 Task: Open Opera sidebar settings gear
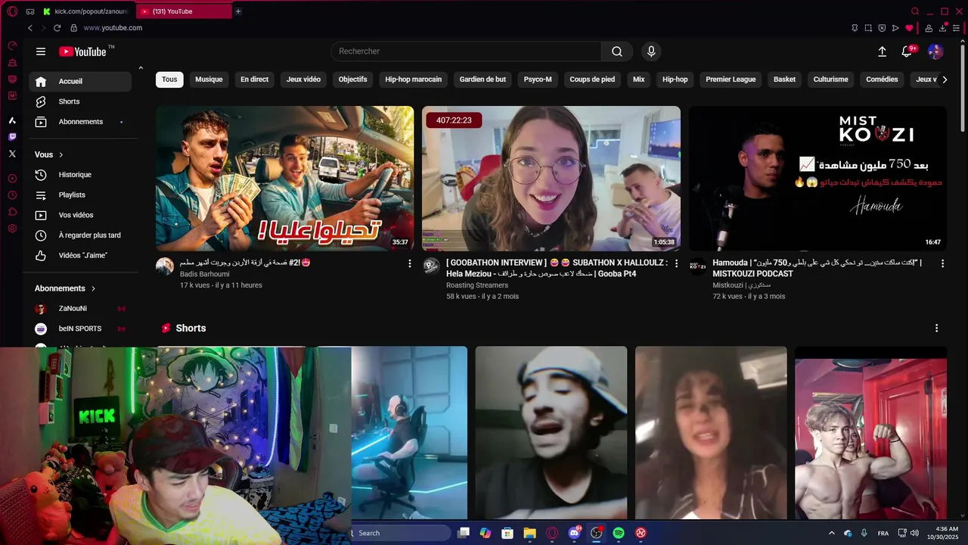click(x=12, y=229)
